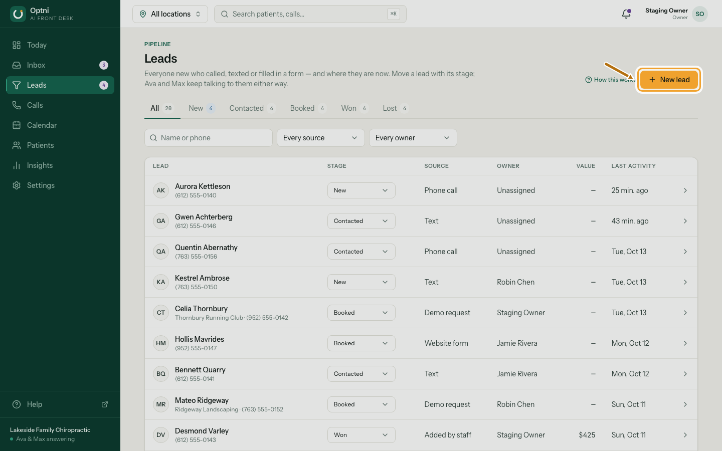Go to Today in sidebar
The image size is (722, 451).
click(x=60, y=45)
